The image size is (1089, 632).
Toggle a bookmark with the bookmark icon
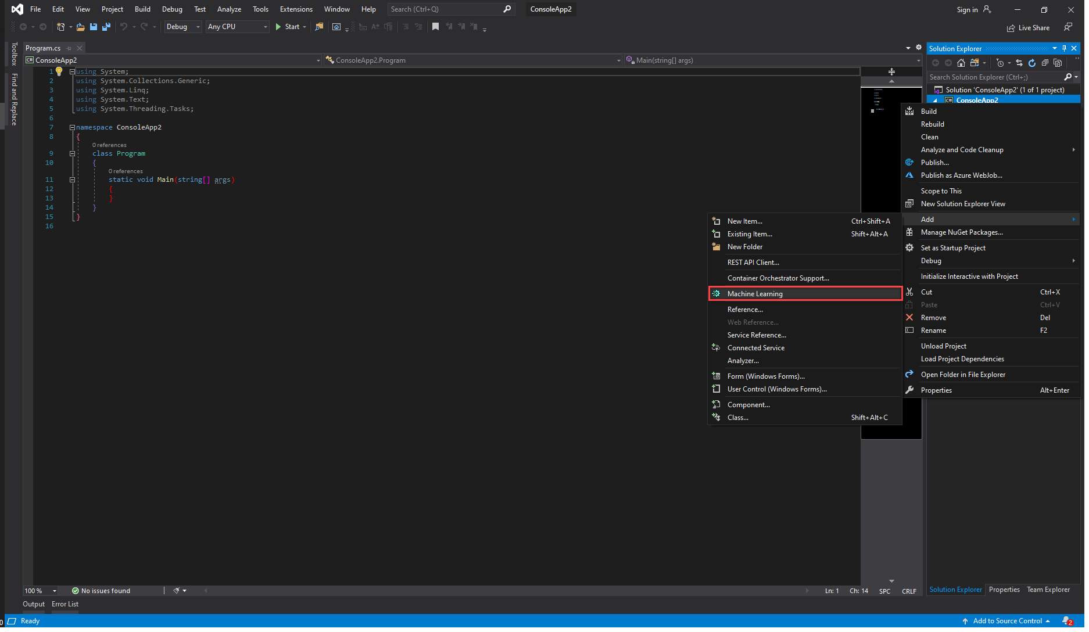(435, 27)
